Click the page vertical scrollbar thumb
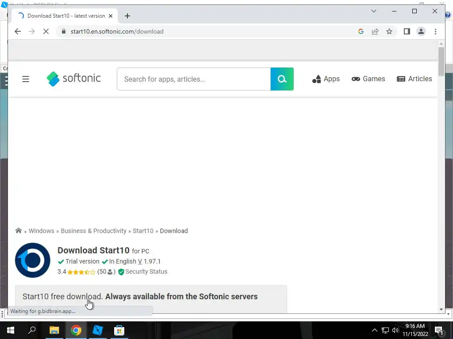The width and height of the screenshot is (453, 339). tap(441, 61)
